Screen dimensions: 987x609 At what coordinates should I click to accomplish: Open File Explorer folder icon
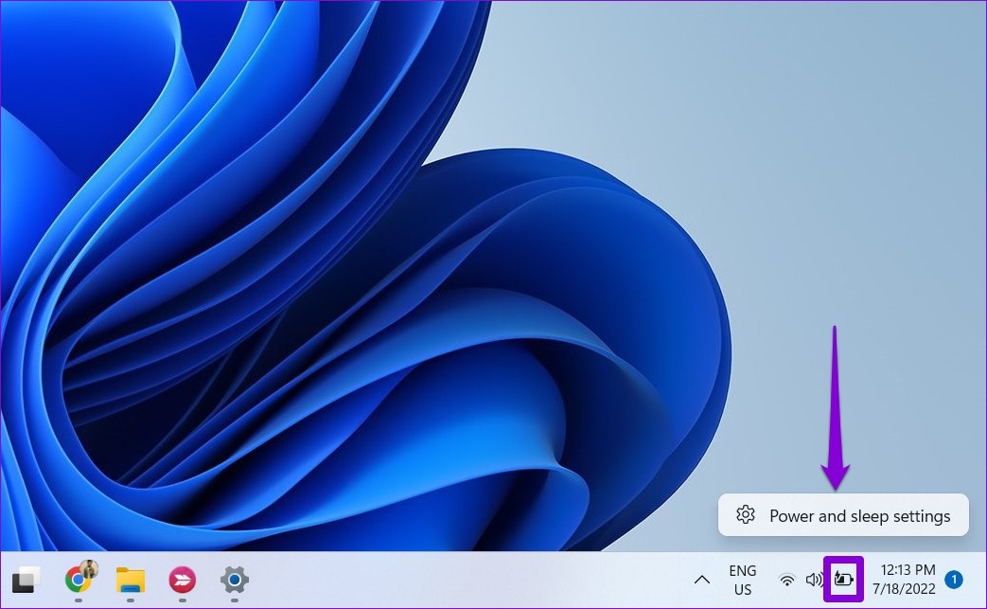[130, 580]
